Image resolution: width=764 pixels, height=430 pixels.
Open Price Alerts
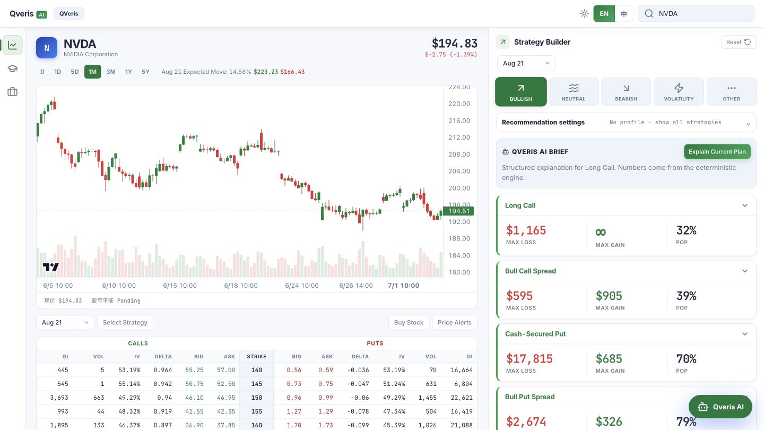click(455, 322)
